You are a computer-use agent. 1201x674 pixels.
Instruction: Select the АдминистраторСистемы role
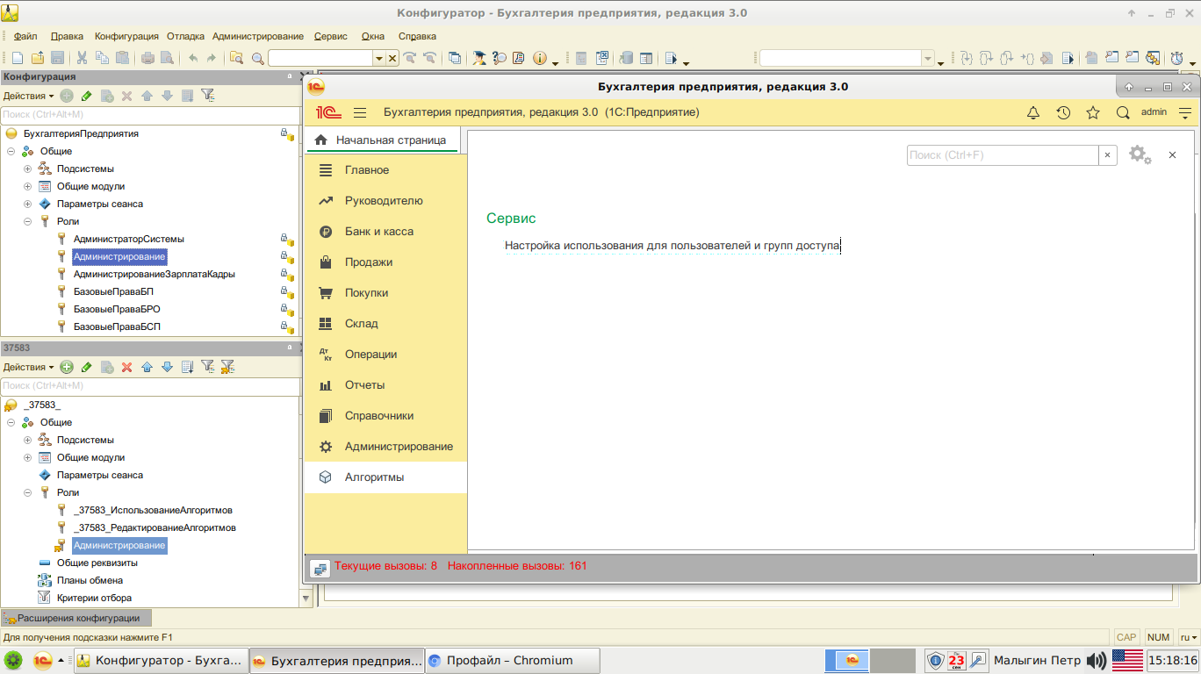(128, 239)
